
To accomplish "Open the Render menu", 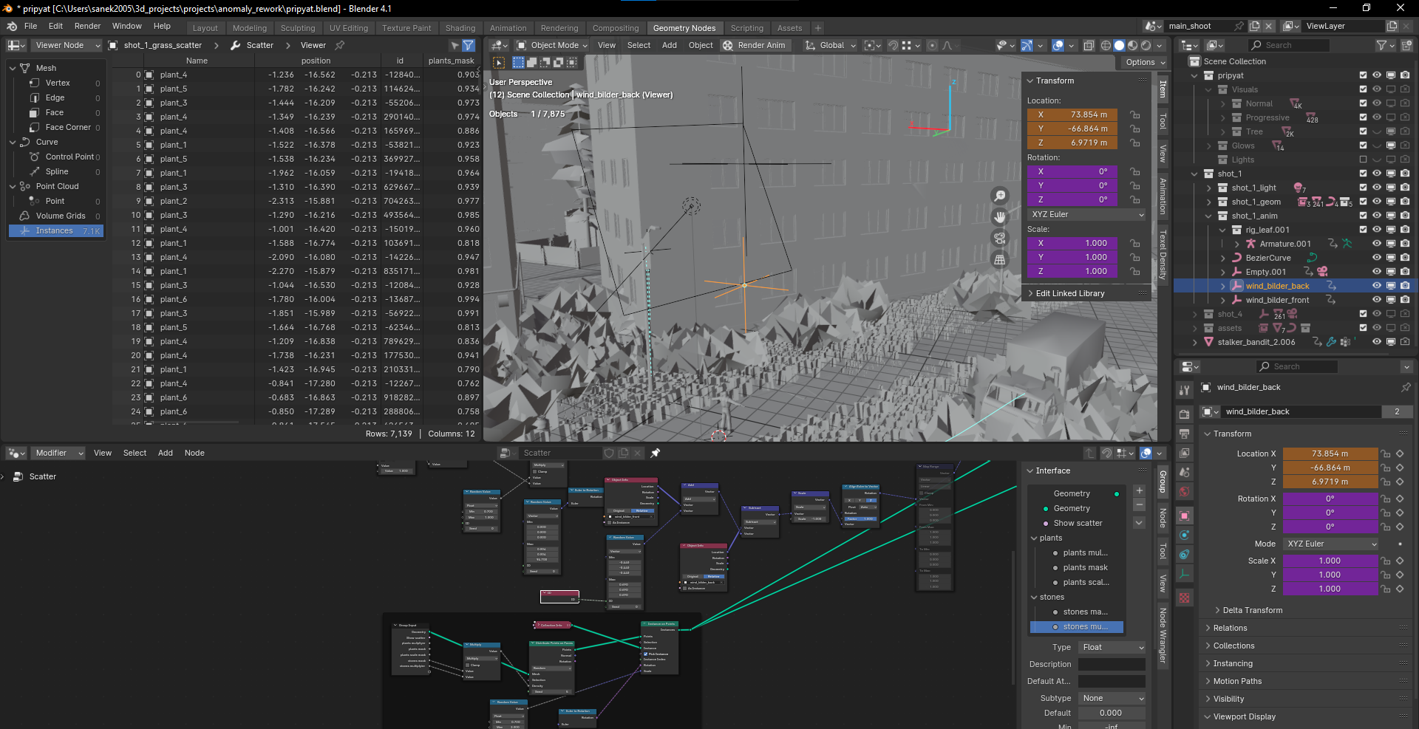I will pos(87,26).
